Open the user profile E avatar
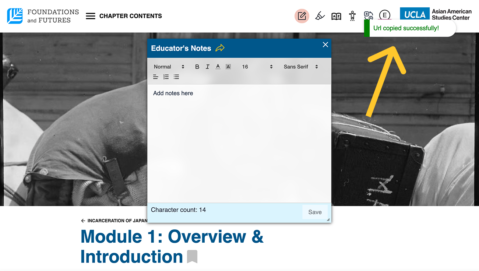Image resolution: width=479 pixels, height=271 pixels. (x=384, y=15)
